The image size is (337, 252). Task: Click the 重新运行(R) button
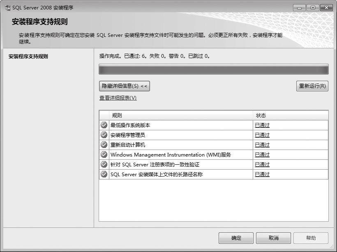312,86
